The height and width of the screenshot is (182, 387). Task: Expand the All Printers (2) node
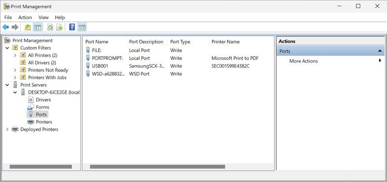click(15, 55)
